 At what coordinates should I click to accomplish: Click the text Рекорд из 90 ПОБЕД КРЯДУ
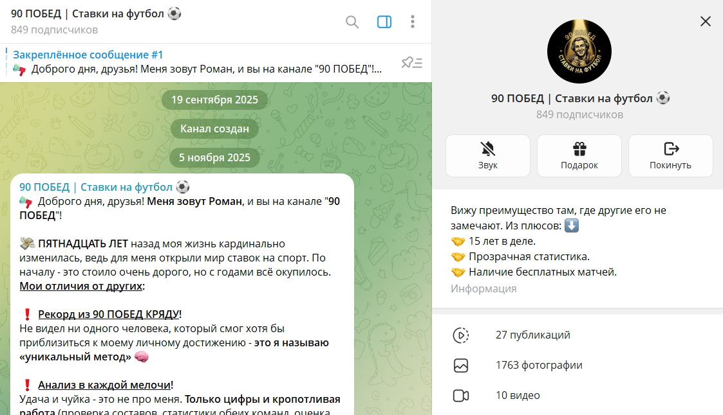[x=108, y=314]
